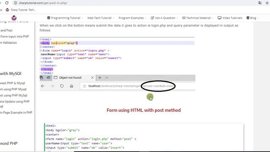
Task: Expand the Technical Material dropdown arrow
Action: coord(213,18)
